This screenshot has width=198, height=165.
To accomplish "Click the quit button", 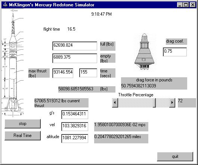I will [x=175, y=156].
